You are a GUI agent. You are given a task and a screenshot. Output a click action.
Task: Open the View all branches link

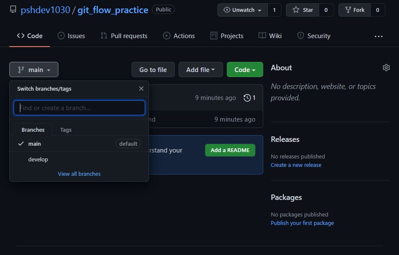tap(79, 174)
